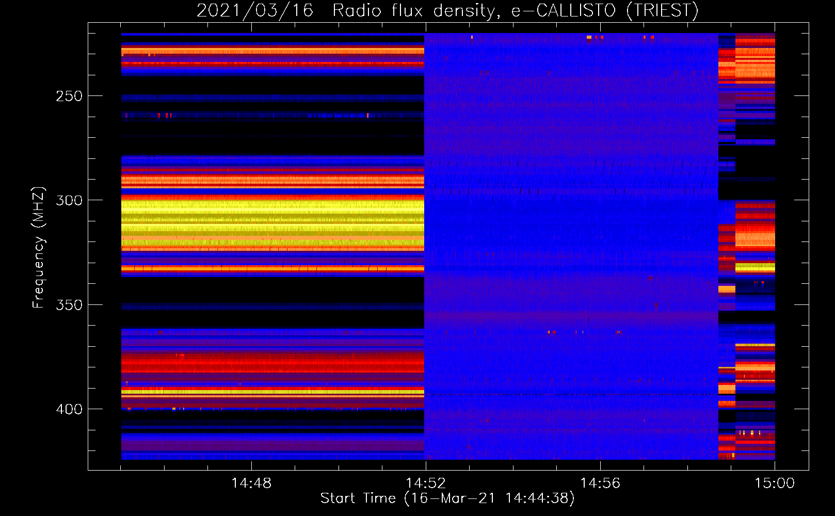This screenshot has height=516, width=835.
Task: Click the 250 frequency tick label
Action: pyautogui.click(x=69, y=96)
